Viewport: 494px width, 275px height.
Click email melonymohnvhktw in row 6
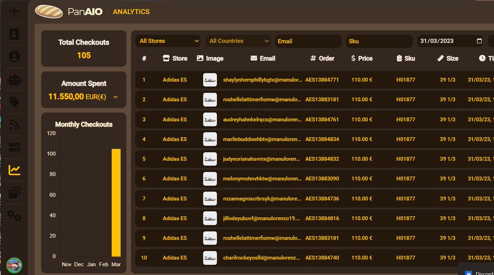263,178
